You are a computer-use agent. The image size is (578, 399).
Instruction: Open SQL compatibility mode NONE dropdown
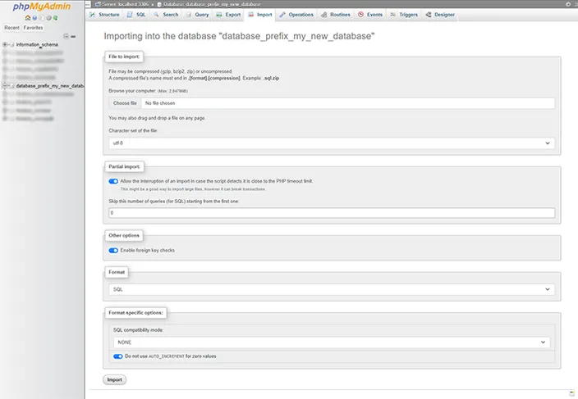point(332,342)
